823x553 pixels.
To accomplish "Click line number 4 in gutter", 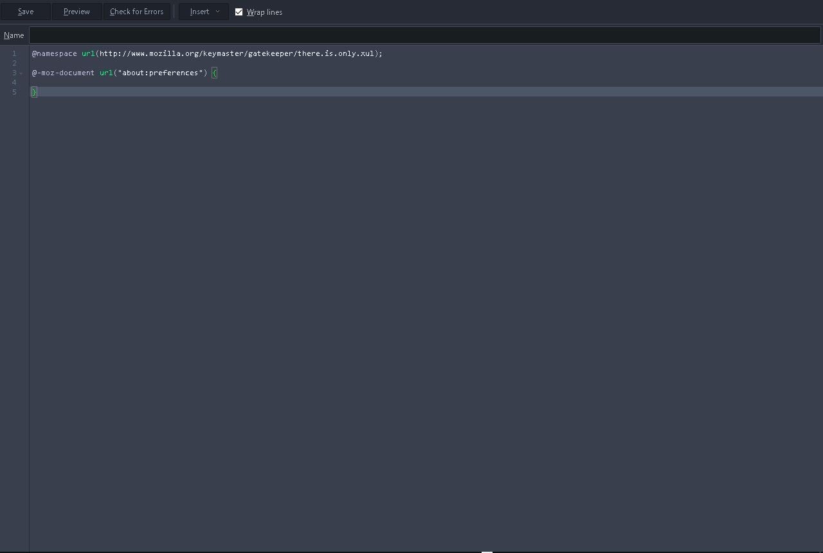I will pos(14,82).
